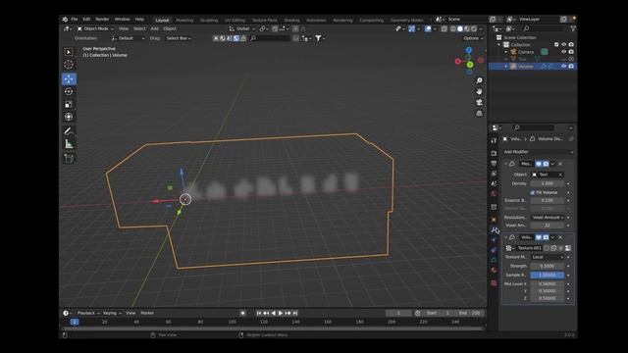Open the Object Mode dropdown

95,28
